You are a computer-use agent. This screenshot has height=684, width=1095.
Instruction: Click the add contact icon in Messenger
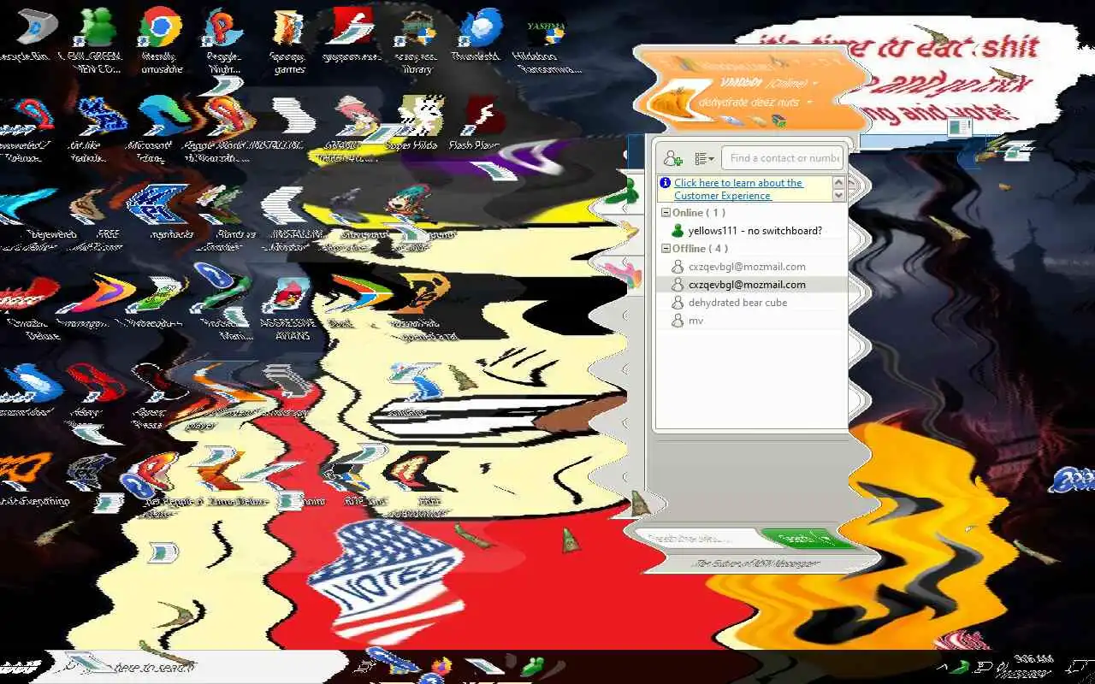672,158
